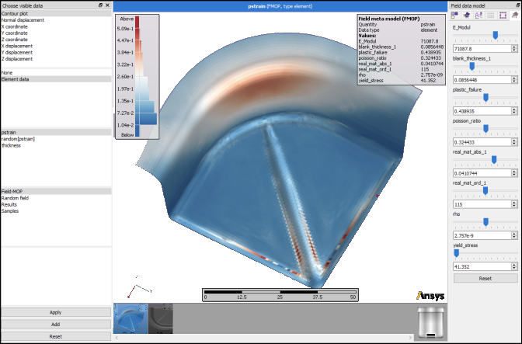Screen dimensions: 522x344
Task: Close the Choose visible data panel
Action: pos(107,5)
